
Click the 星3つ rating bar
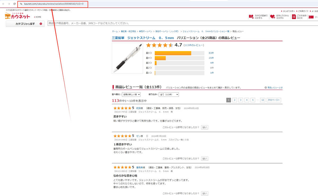(179, 63)
